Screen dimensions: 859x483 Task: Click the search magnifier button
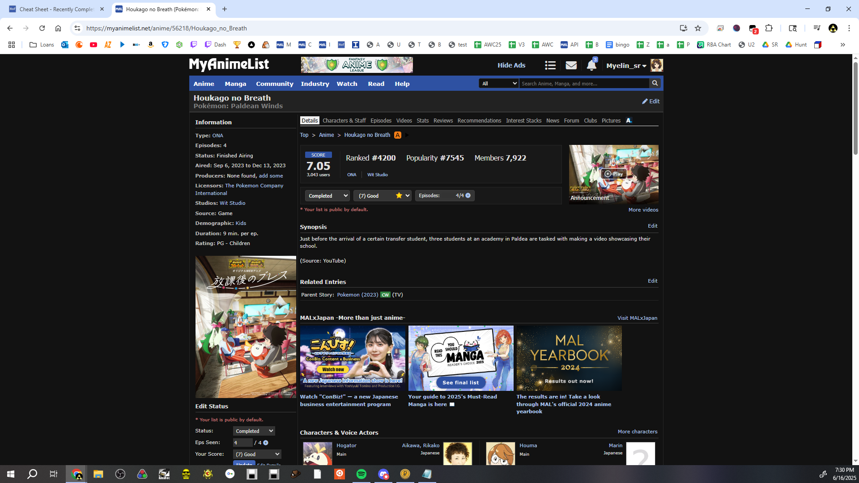pyautogui.click(x=655, y=83)
